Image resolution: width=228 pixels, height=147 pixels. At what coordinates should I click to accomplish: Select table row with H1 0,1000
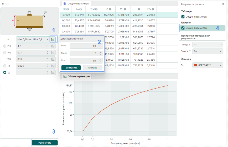tap(119, 15)
